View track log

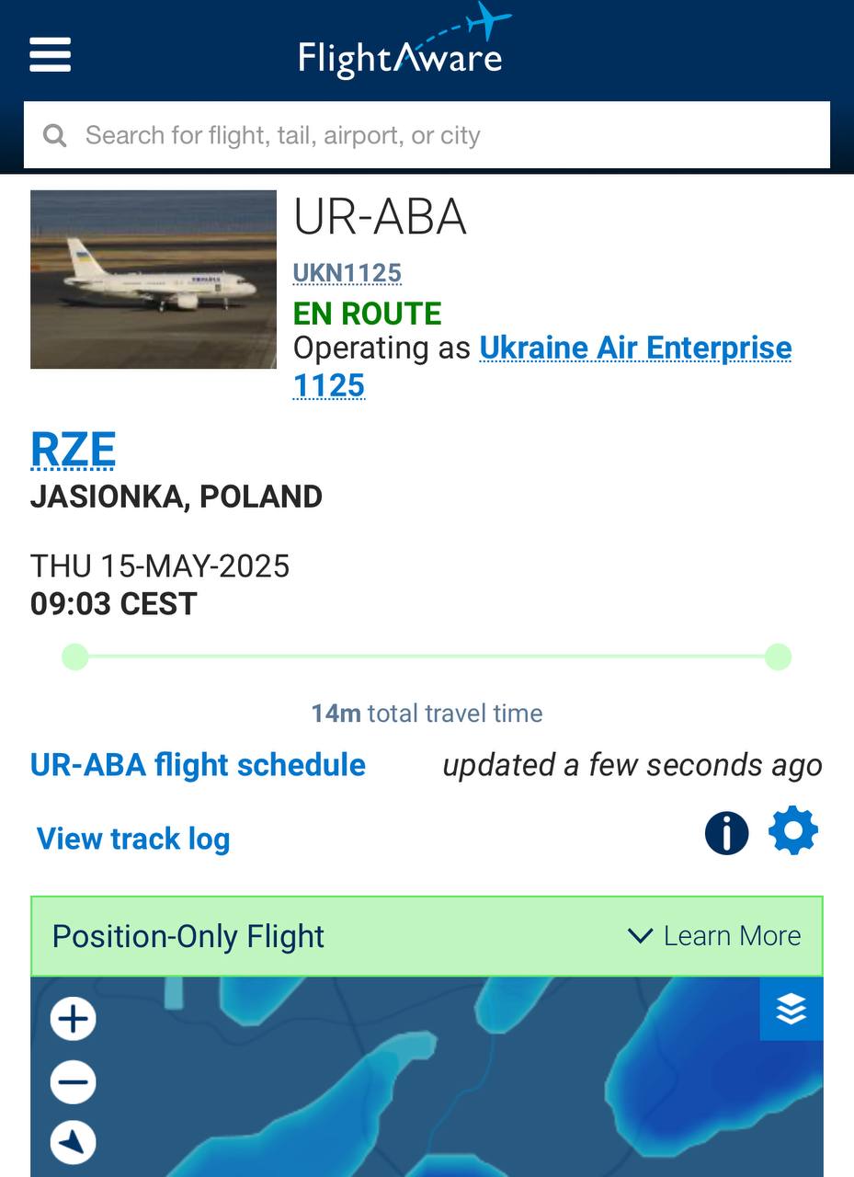click(x=133, y=839)
